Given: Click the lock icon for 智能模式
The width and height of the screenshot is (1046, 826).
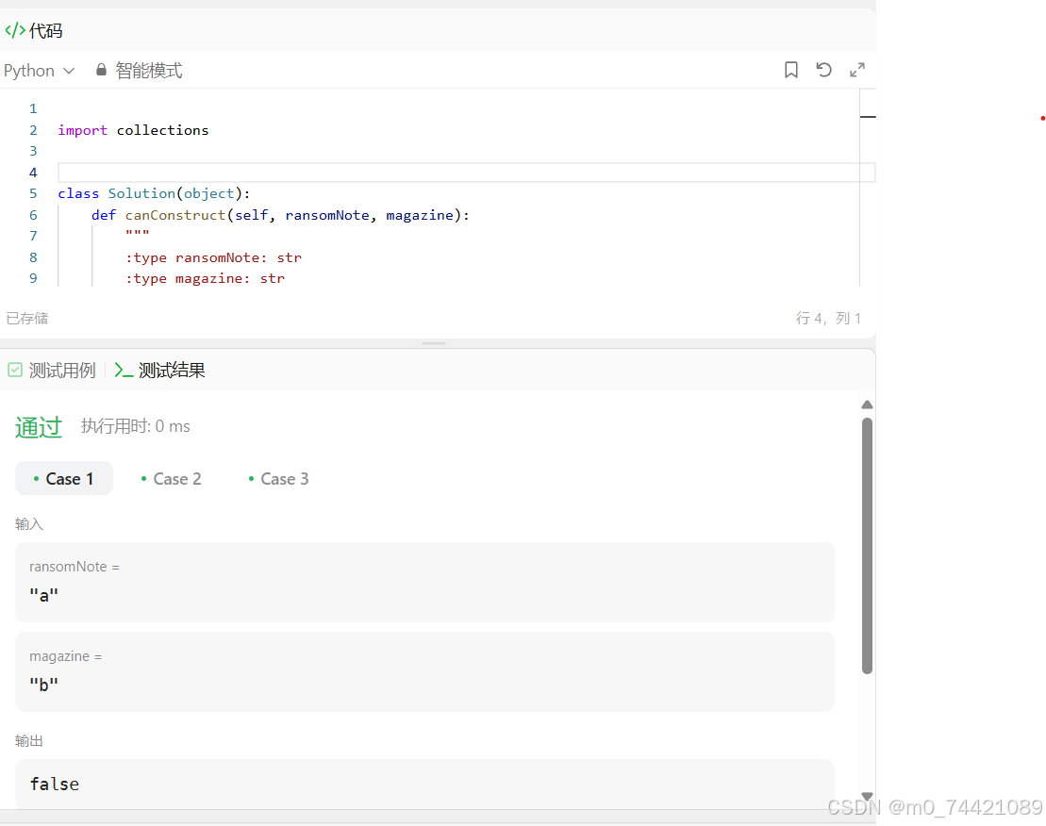Looking at the screenshot, I should coord(102,70).
